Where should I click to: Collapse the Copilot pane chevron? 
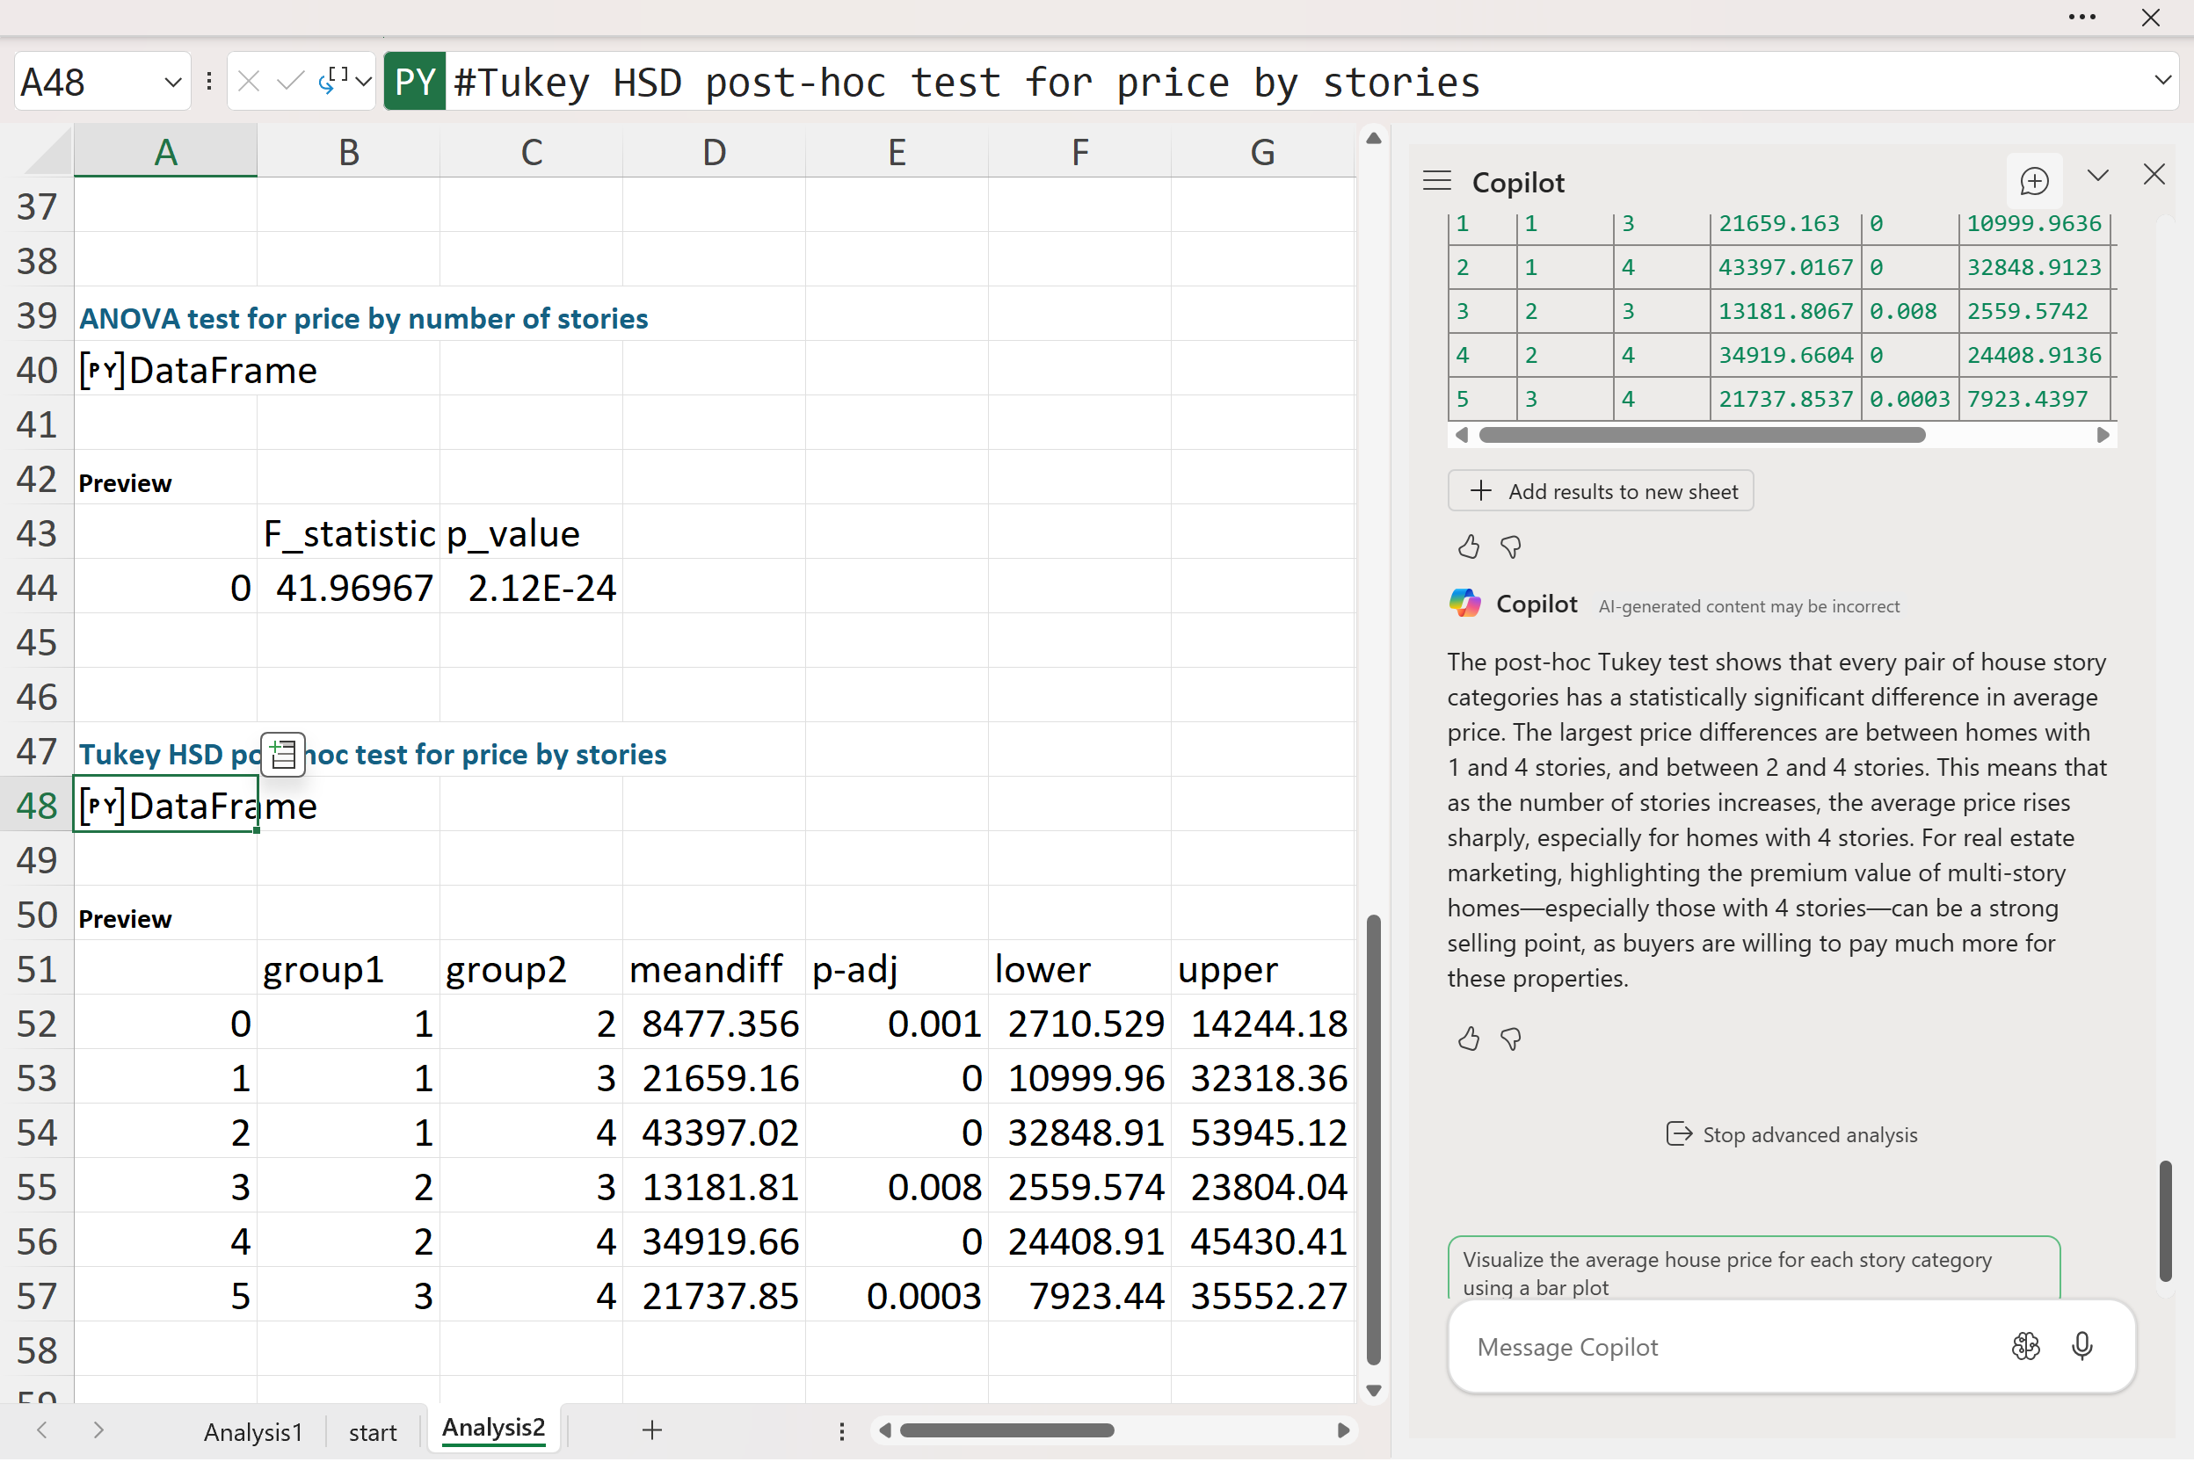[2097, 176]
